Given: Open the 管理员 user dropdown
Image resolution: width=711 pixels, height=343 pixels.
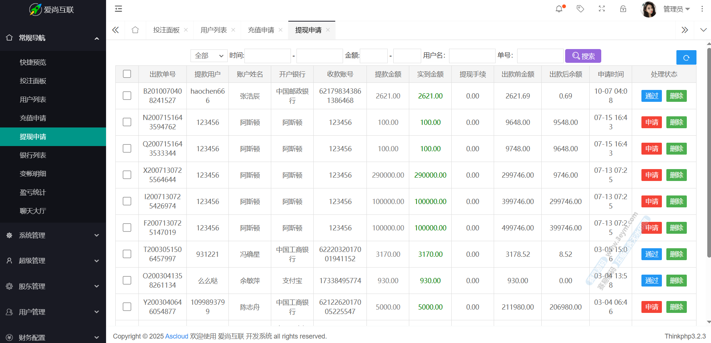Looking at the screenshot, I should point(676,9).
